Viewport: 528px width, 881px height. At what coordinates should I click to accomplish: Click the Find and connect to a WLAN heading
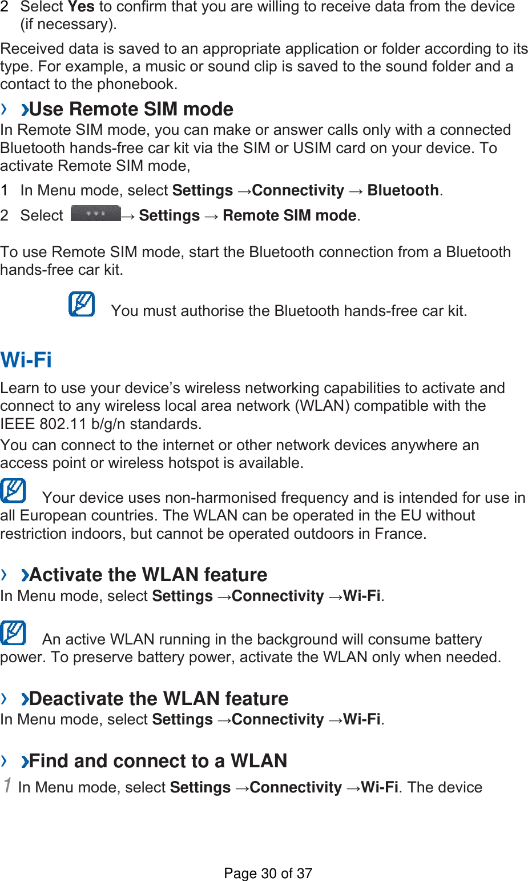(158, 761)
